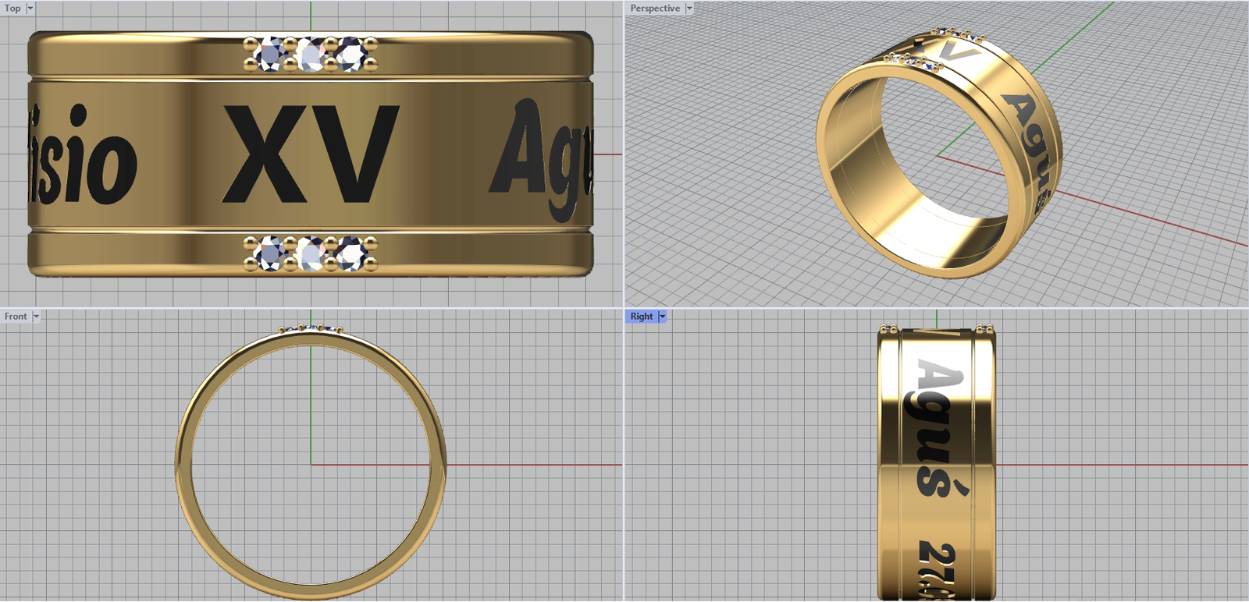Click the Perspective viewport title label
The width and height of the screenshot is (1249, 602).
(655, 8)
